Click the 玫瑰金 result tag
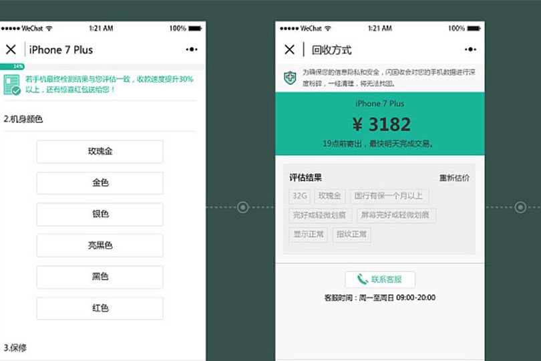The height and width of the screenshot is (361, 541). (x=329, y=196)
